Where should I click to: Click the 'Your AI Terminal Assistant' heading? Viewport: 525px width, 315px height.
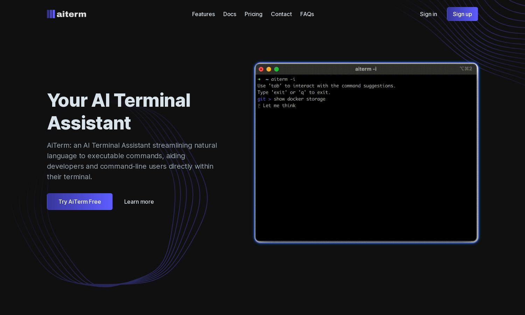tap(119, 112)
